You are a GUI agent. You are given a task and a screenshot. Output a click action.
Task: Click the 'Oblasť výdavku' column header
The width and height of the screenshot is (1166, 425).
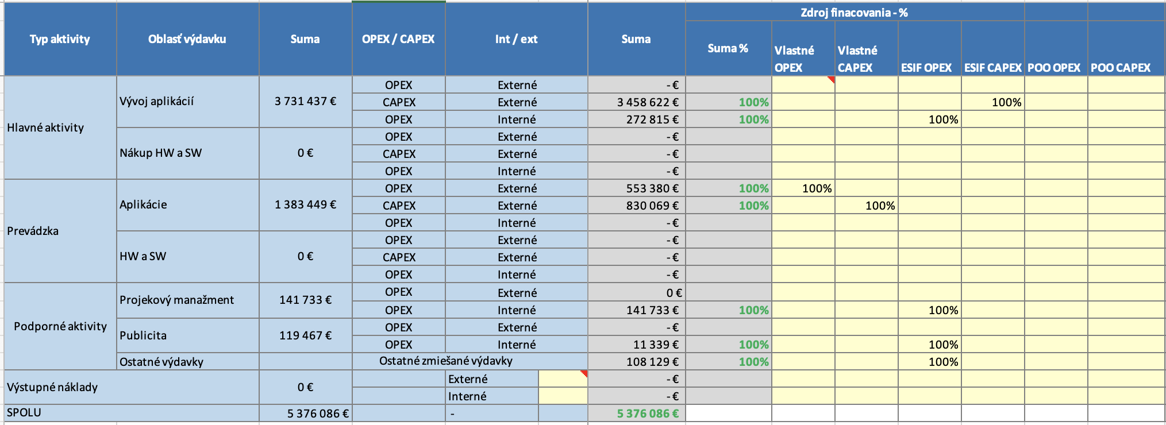pyautogui.click(x=187, y=39)
